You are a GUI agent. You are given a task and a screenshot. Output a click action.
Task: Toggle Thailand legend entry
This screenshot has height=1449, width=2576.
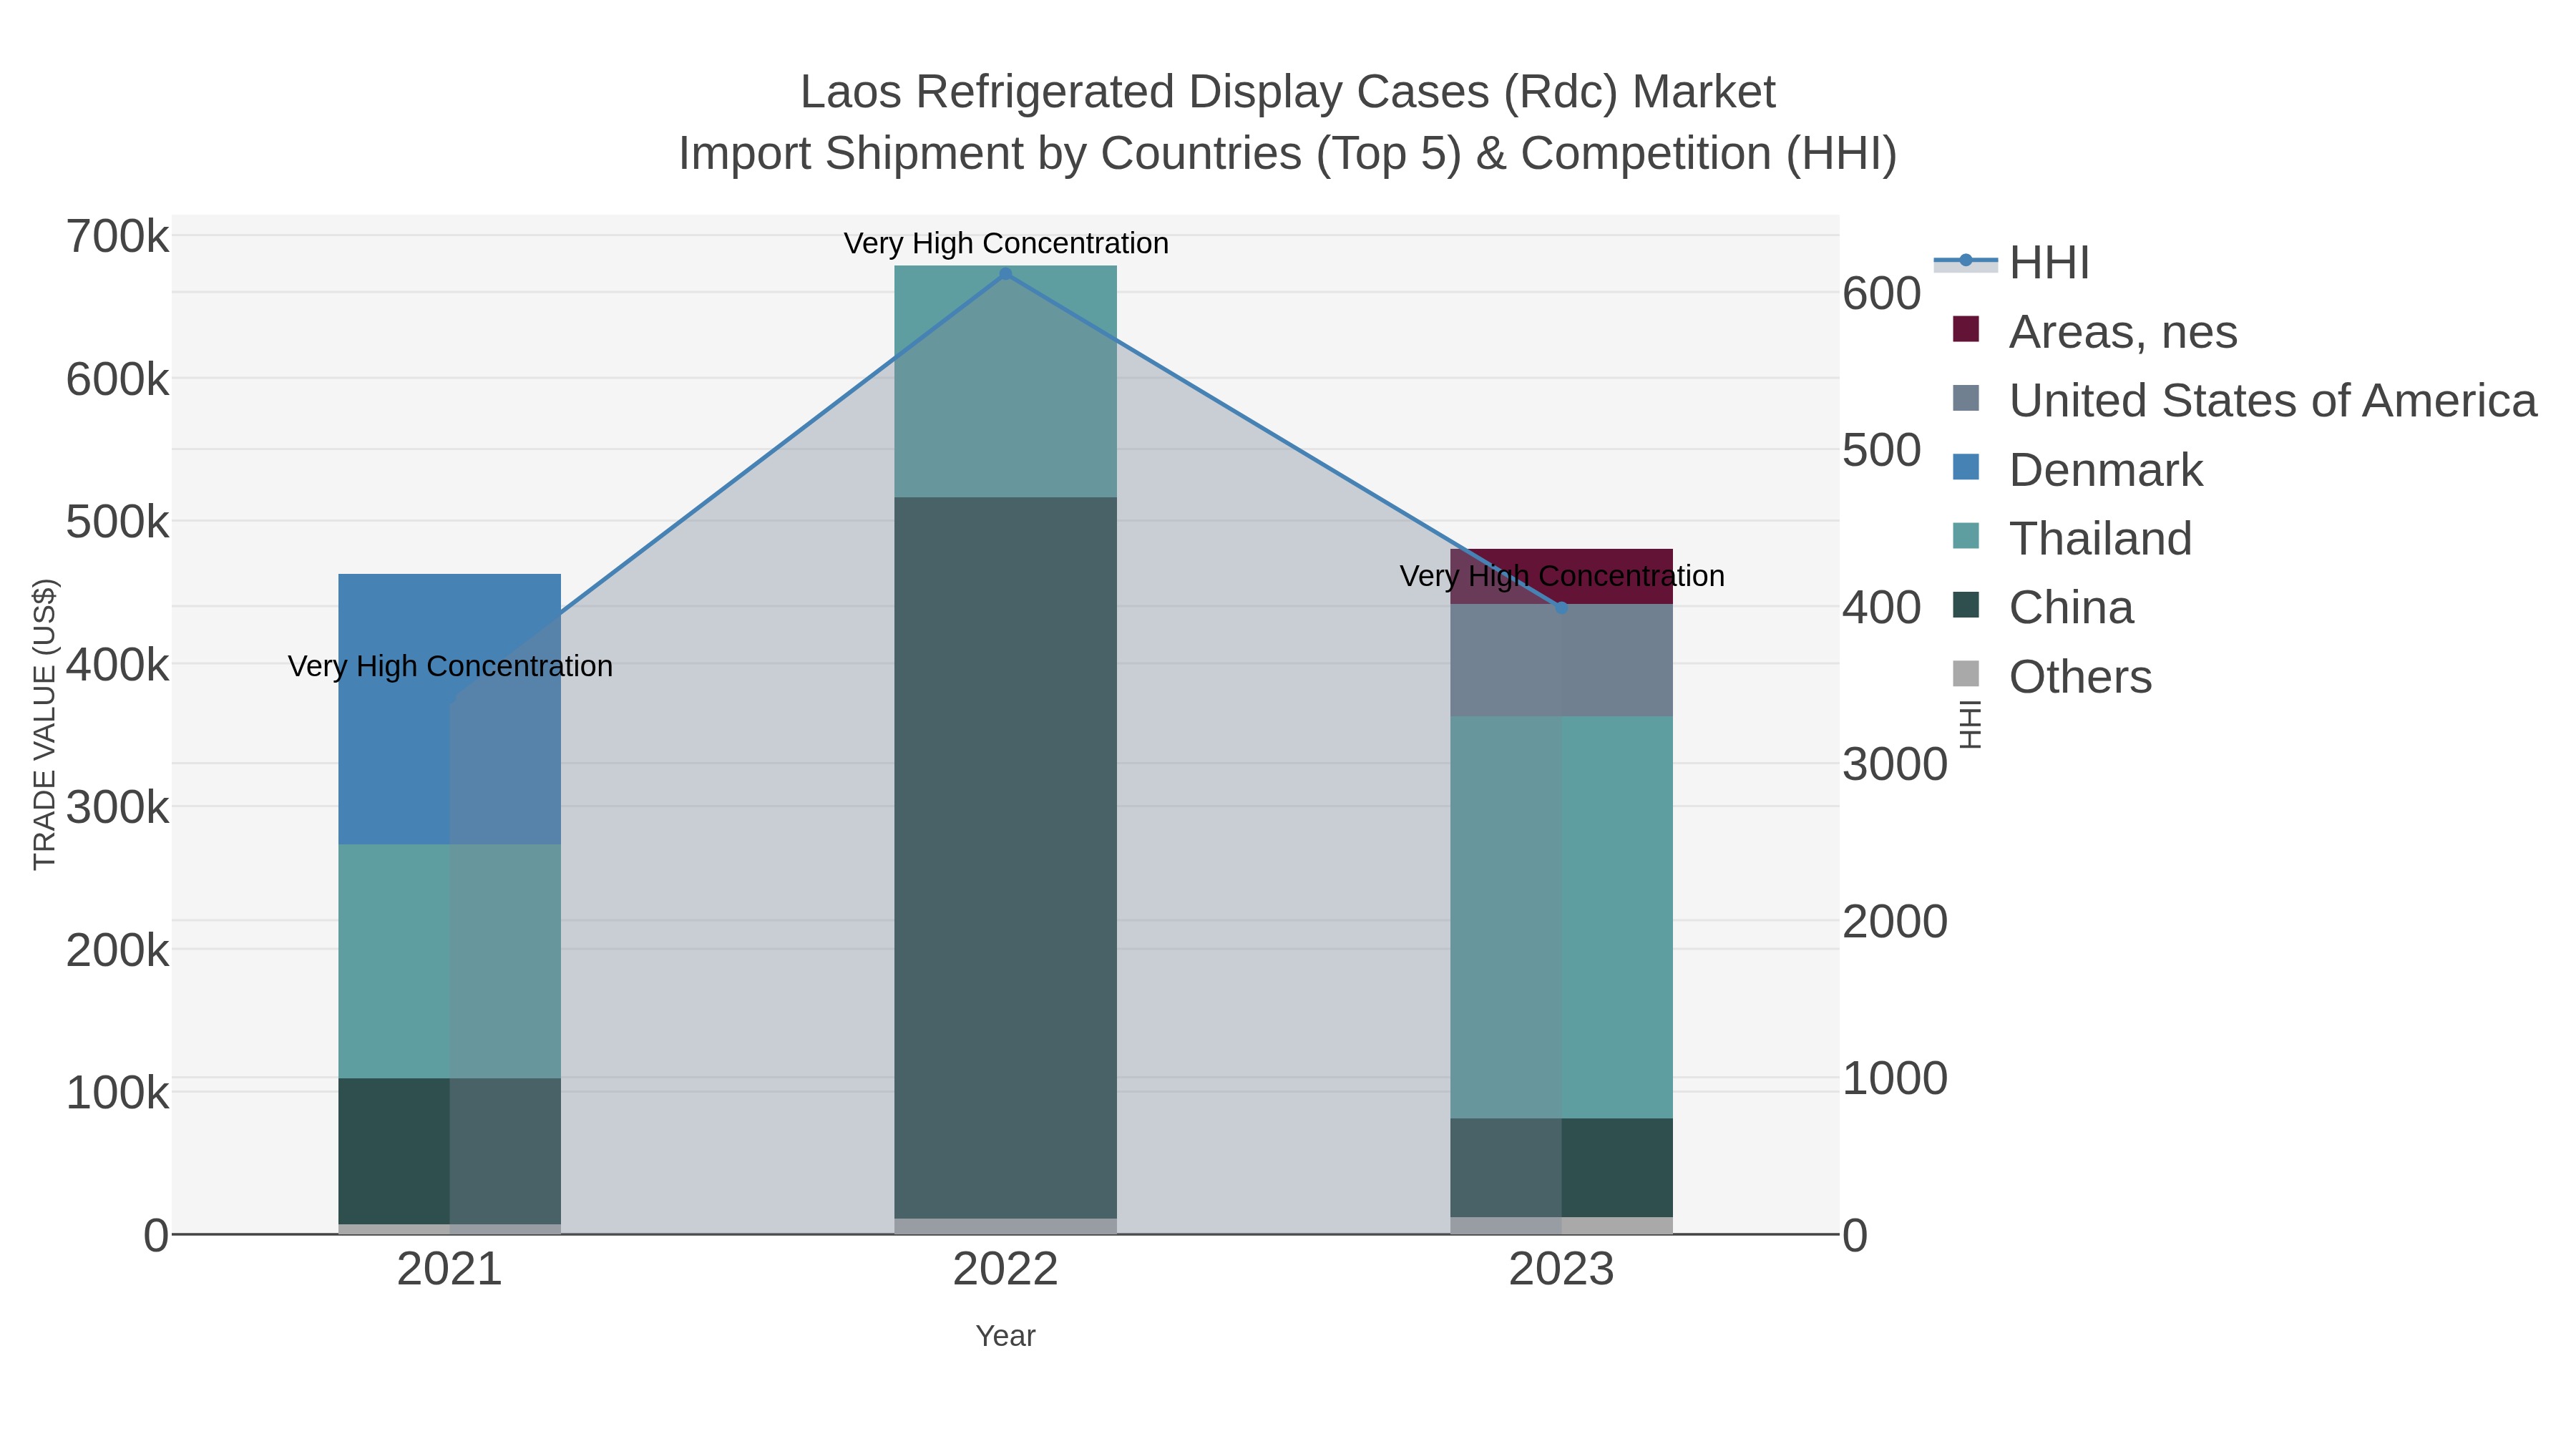pos(2072,538)
